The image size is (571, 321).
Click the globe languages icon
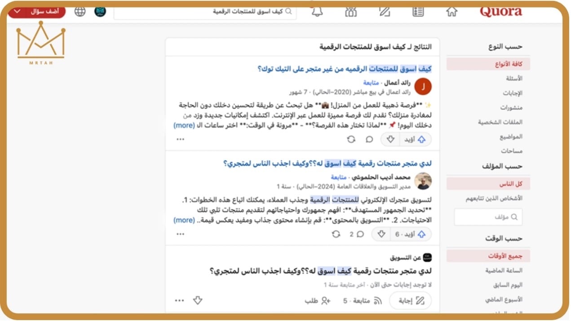coord(80,12)
